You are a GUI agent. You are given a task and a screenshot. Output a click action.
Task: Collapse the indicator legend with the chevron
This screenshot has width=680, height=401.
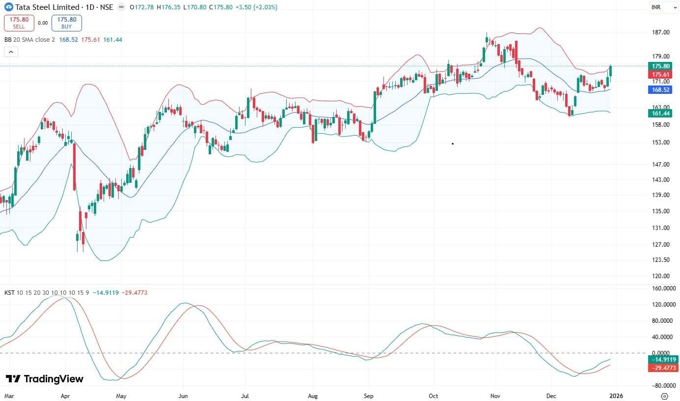(11, 52)
